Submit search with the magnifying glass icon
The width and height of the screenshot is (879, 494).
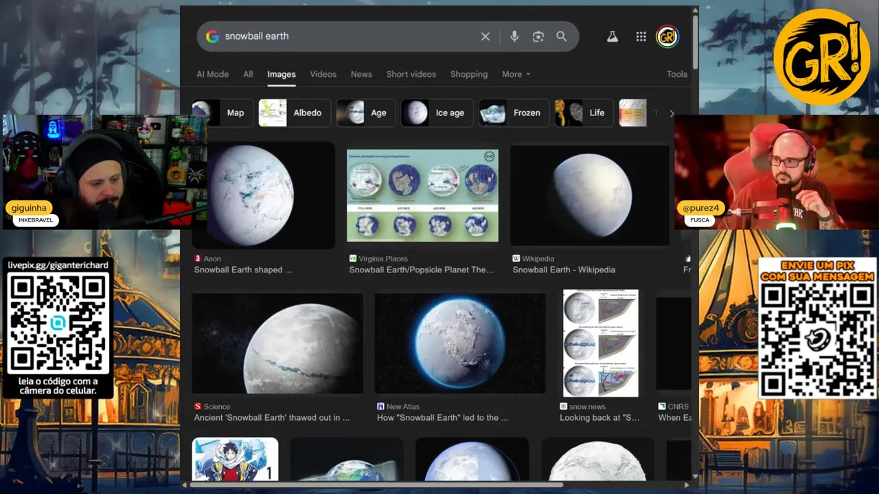click(x=562, y=36)
